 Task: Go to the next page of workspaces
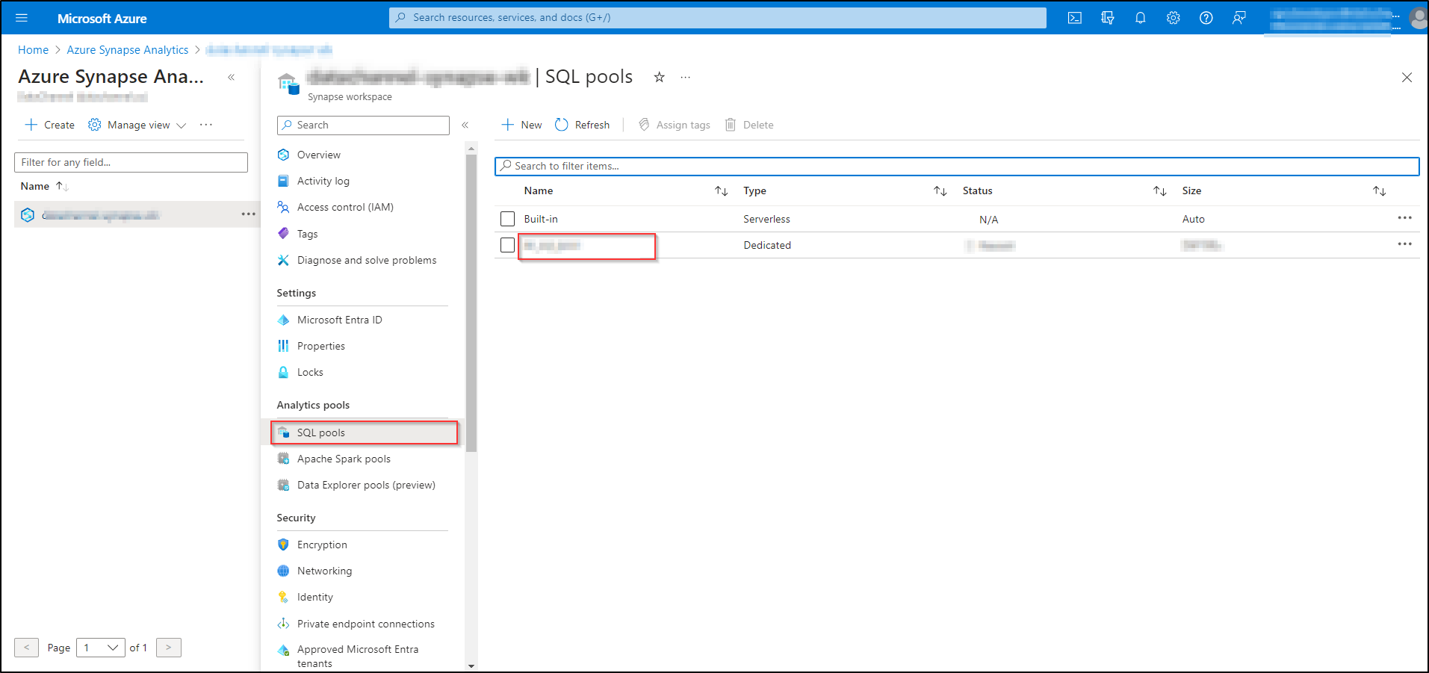(169, 648)
